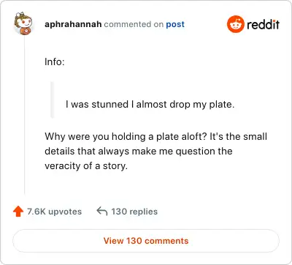Click the View 130 comments button
292x265 pixels.
[146, 241]
